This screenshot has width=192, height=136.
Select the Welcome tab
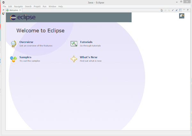(x=13, y=10)
